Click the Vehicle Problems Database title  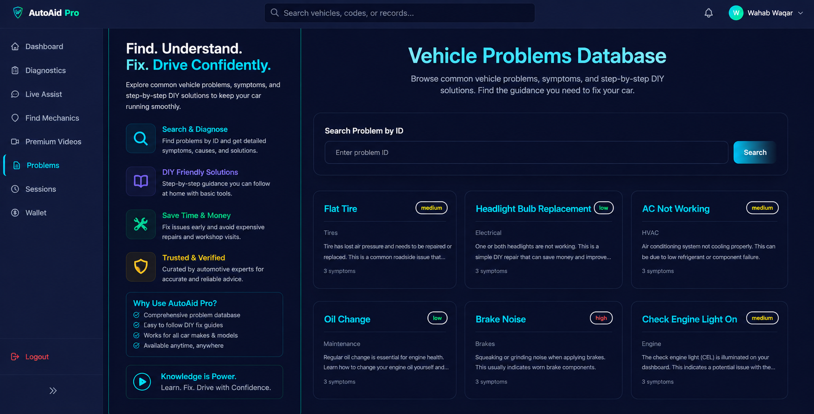click(537, 56)
